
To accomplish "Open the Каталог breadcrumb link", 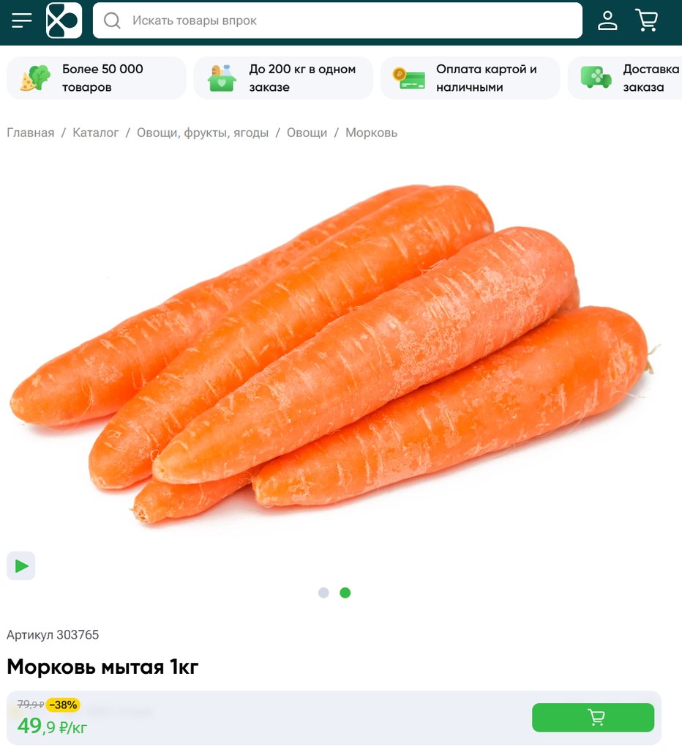I will pos(96,133).
